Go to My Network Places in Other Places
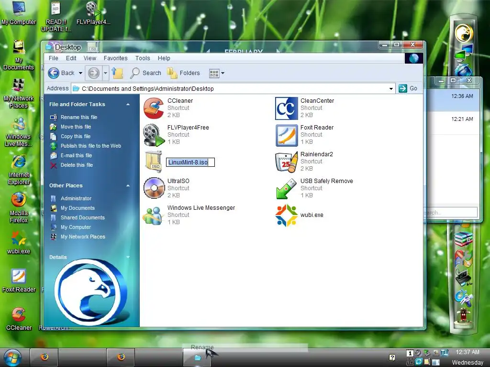The image size is (490, 367). (83, 237)
